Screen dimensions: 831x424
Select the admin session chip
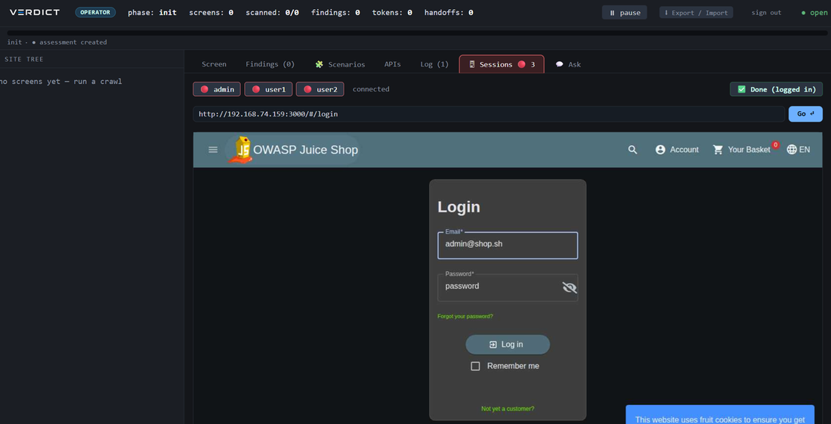[217, 89]
